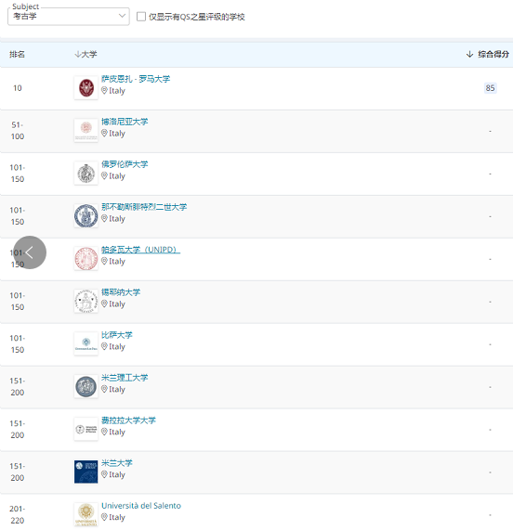Click the 那不勒斯腓特烈二世大学 logo
The height and width of the screenshot is (530, 513).
pos(85,216)
